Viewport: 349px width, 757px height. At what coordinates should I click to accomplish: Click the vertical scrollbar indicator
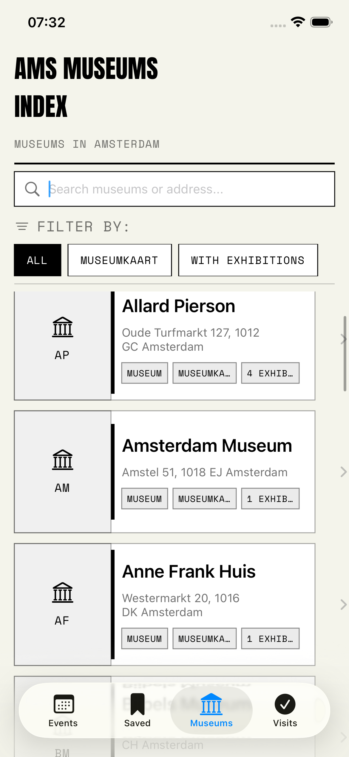[345, 353]
